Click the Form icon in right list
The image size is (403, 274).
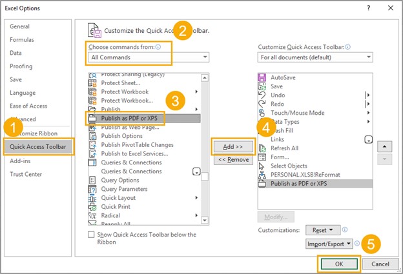pos(262,157)
